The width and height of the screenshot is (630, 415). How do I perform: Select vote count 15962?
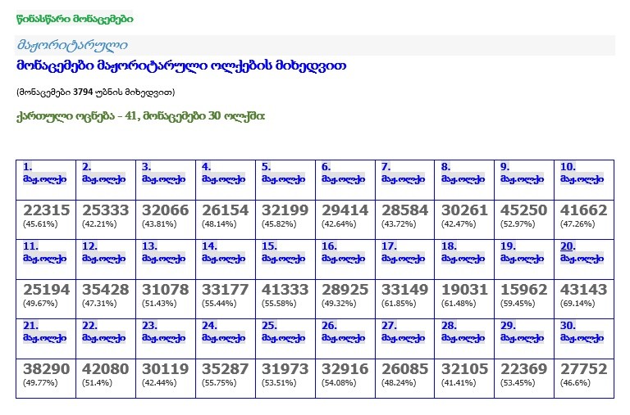tap(523, 290)
